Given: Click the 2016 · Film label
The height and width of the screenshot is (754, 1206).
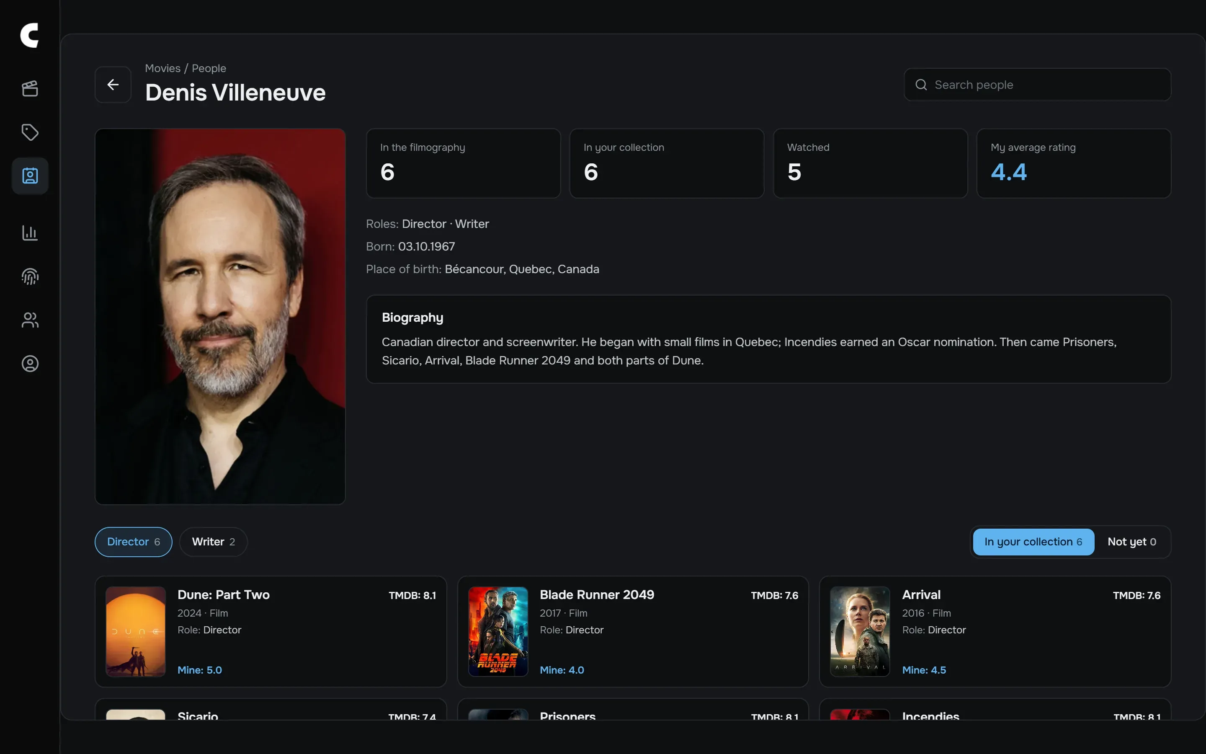Looking at the screenshot, I should [x=926, y=613].
